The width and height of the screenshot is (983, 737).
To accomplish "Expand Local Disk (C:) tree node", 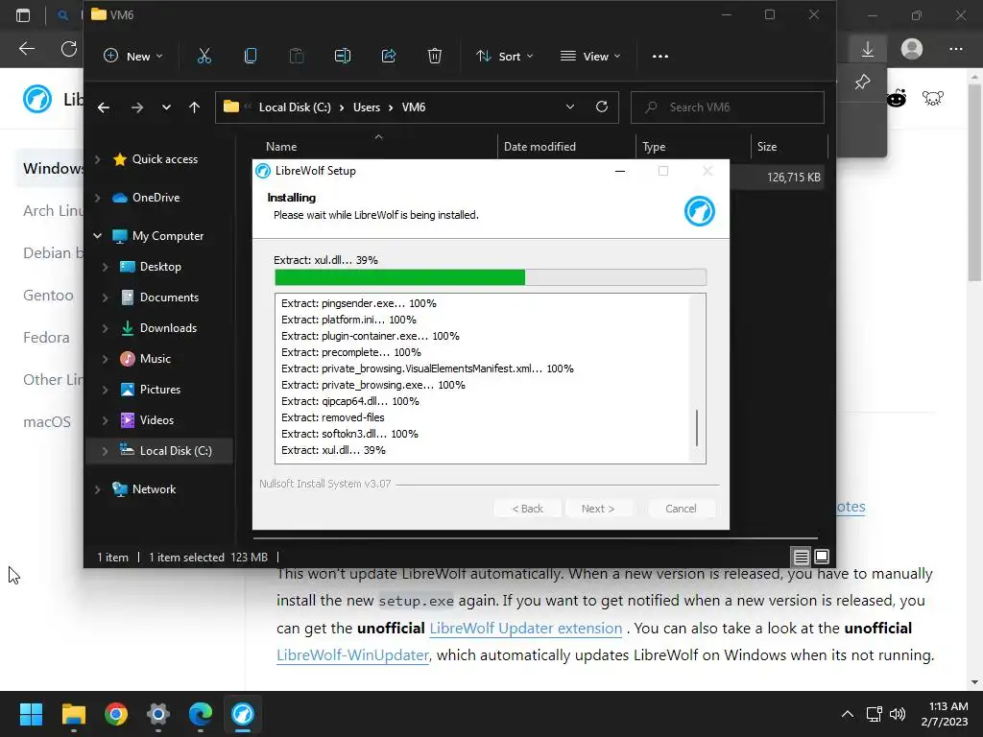I will tap(105, 451).
